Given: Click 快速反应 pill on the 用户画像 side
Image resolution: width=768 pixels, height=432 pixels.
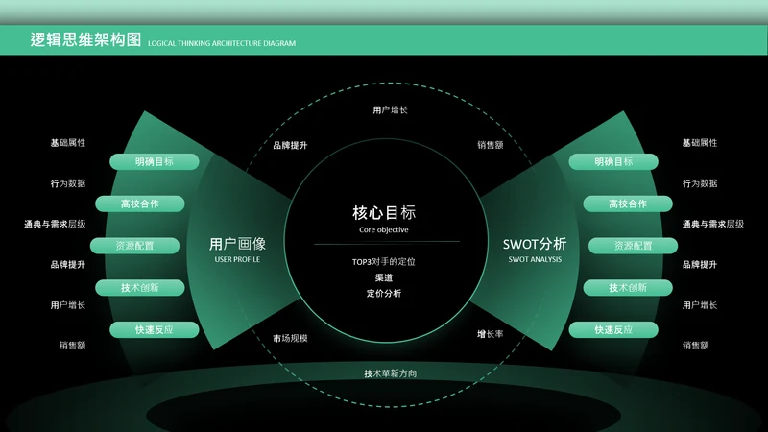Looking at the screenshot, I should [x=155, y=329].
